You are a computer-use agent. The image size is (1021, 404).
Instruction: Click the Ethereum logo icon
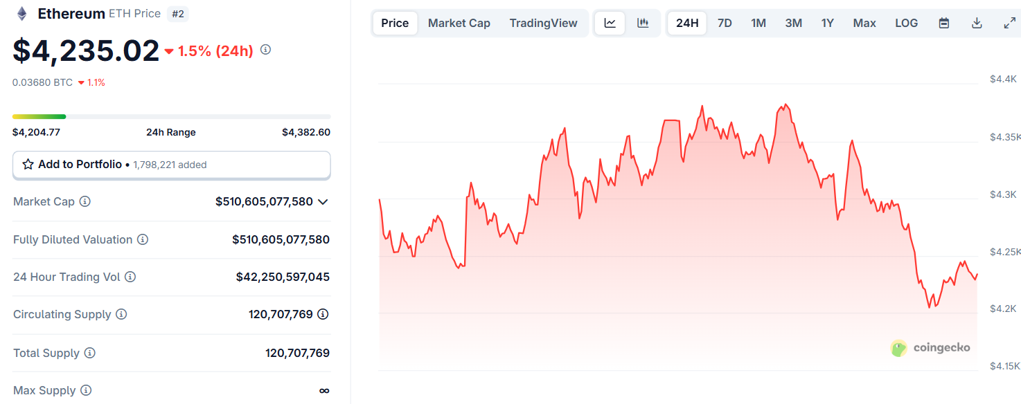coord(22,14)
